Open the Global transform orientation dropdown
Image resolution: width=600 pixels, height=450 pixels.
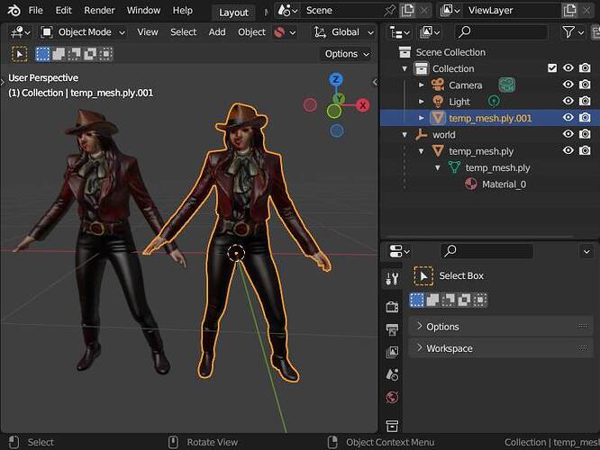coord(343,32)
